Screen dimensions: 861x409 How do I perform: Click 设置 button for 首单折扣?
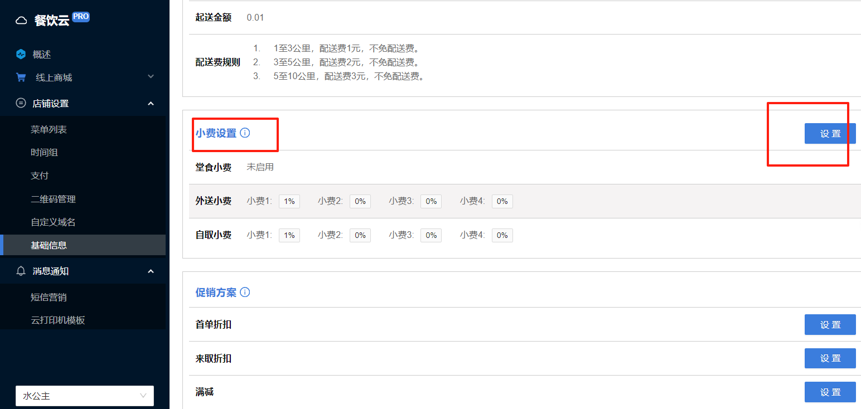[830, 324]
